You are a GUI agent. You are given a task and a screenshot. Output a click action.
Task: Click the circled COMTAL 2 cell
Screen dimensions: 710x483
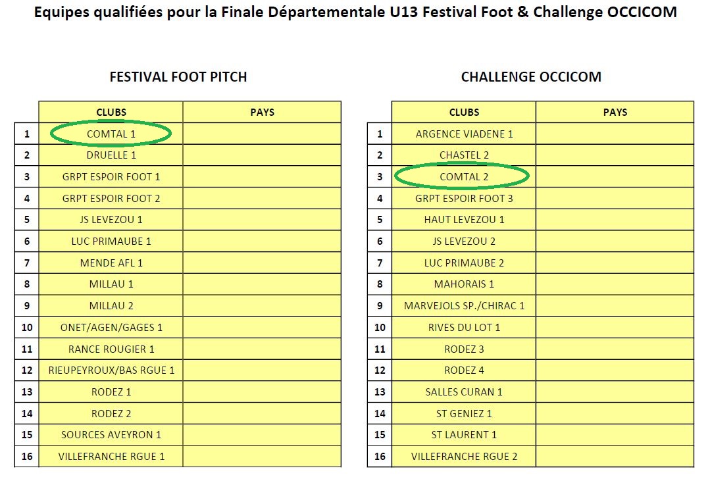pos(464,176)
